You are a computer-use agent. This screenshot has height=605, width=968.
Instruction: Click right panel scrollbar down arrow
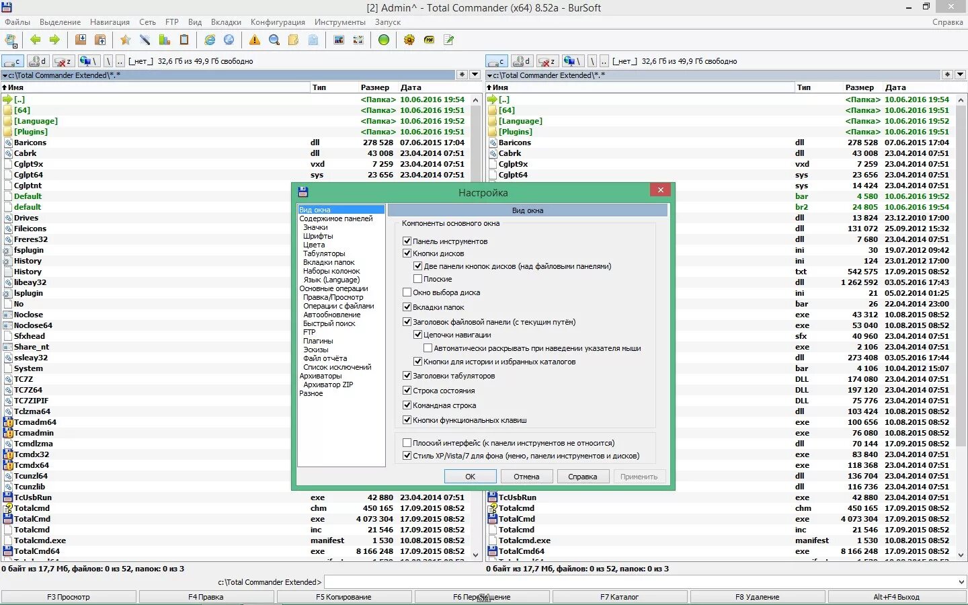[x=961, y=555]
